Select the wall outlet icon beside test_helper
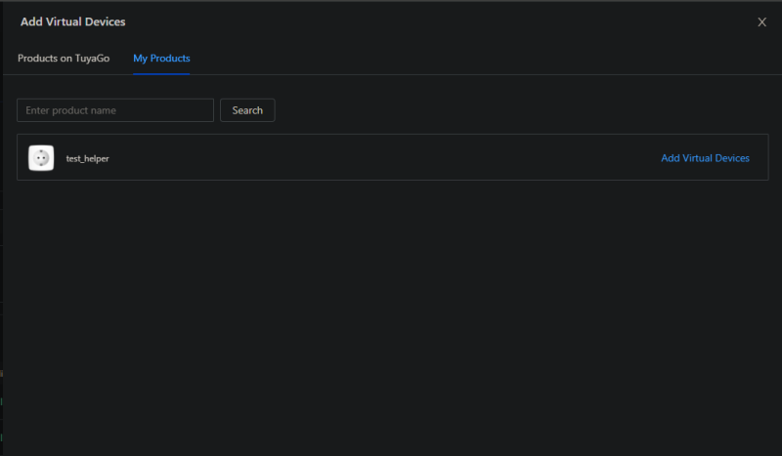This screenshot has width=782, height=456. point(41,158)
